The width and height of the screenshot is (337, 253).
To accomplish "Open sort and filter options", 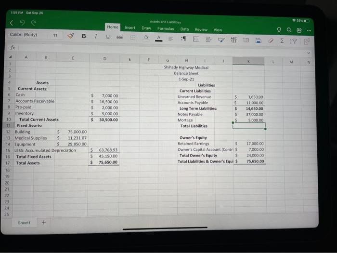I will [x=293, y=41].
